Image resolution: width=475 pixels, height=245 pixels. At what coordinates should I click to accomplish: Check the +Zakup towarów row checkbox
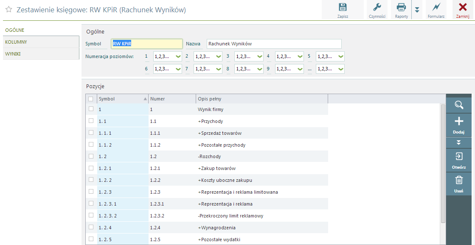(x=91, y=168)
